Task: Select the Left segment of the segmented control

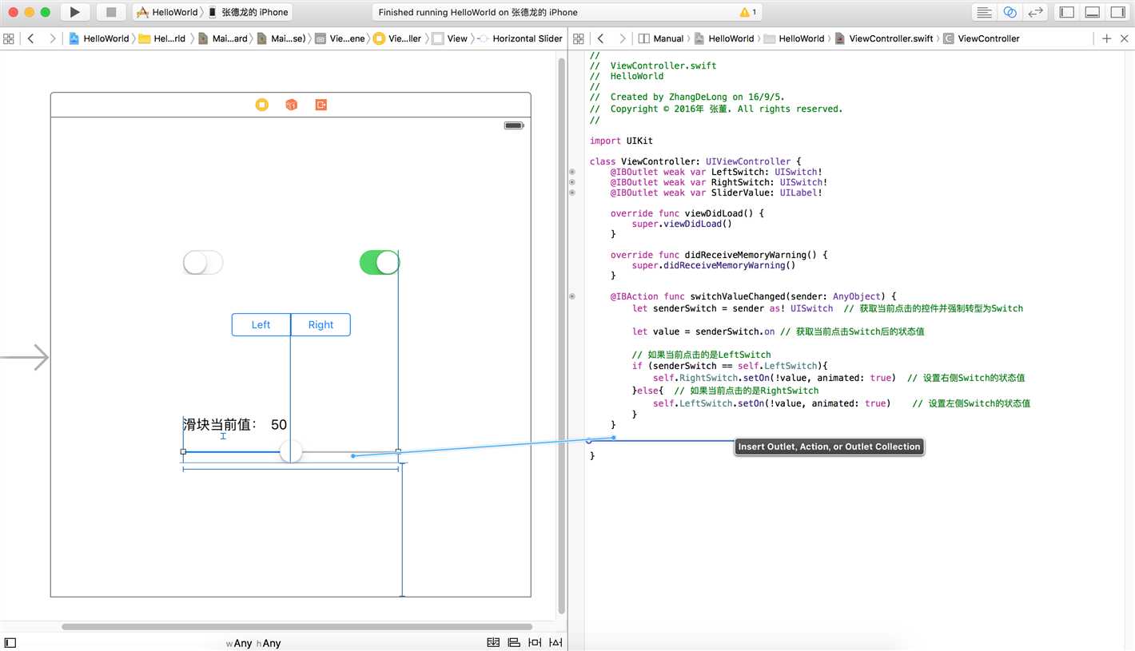Action: [261, 324]
